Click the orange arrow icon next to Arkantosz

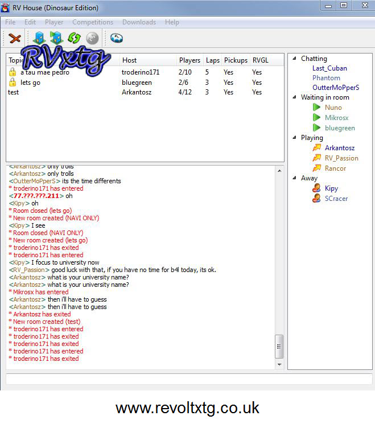click(x=316, y=148)
